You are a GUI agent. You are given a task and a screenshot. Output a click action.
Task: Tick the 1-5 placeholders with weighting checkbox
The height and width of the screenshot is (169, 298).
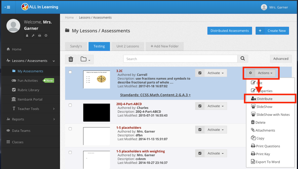70,153
